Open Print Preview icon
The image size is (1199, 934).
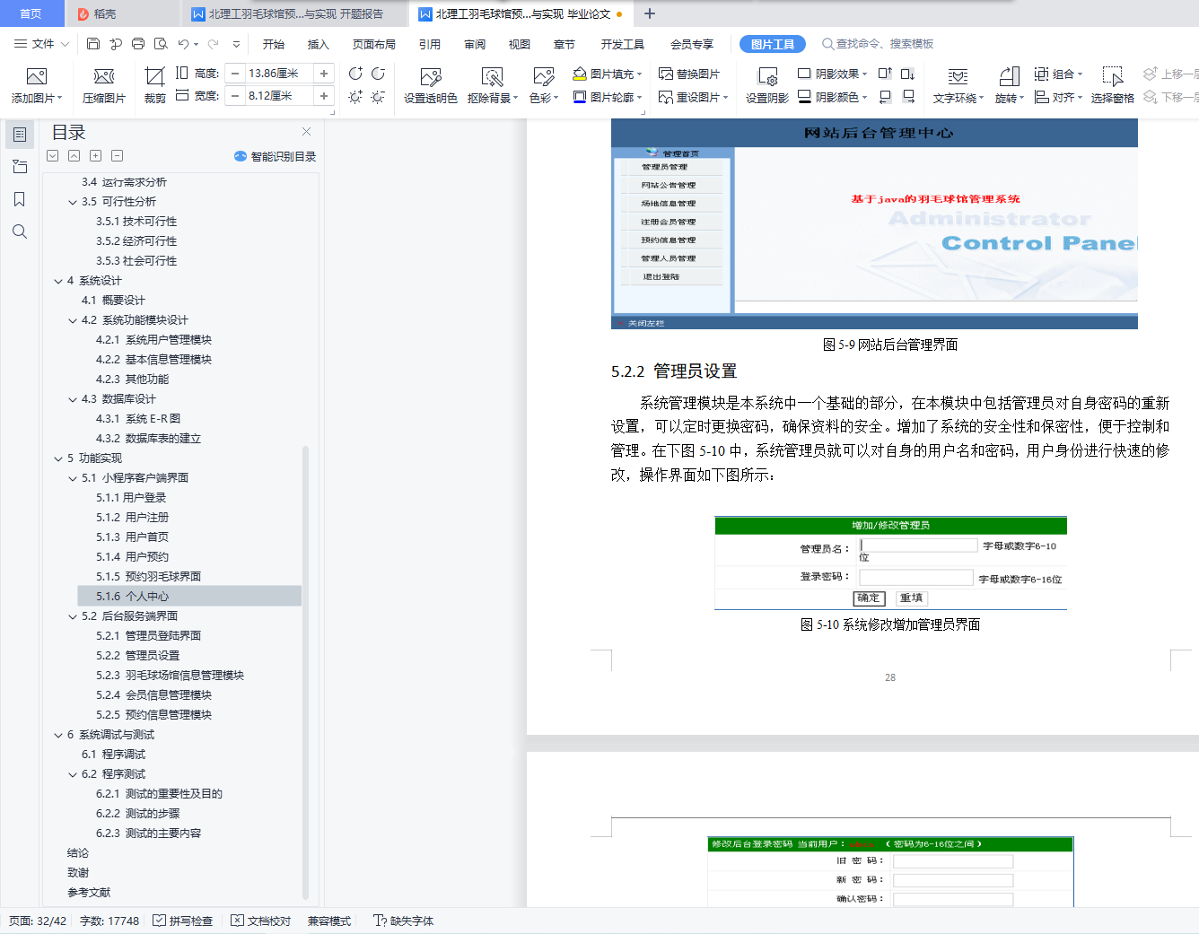(161, 43)
